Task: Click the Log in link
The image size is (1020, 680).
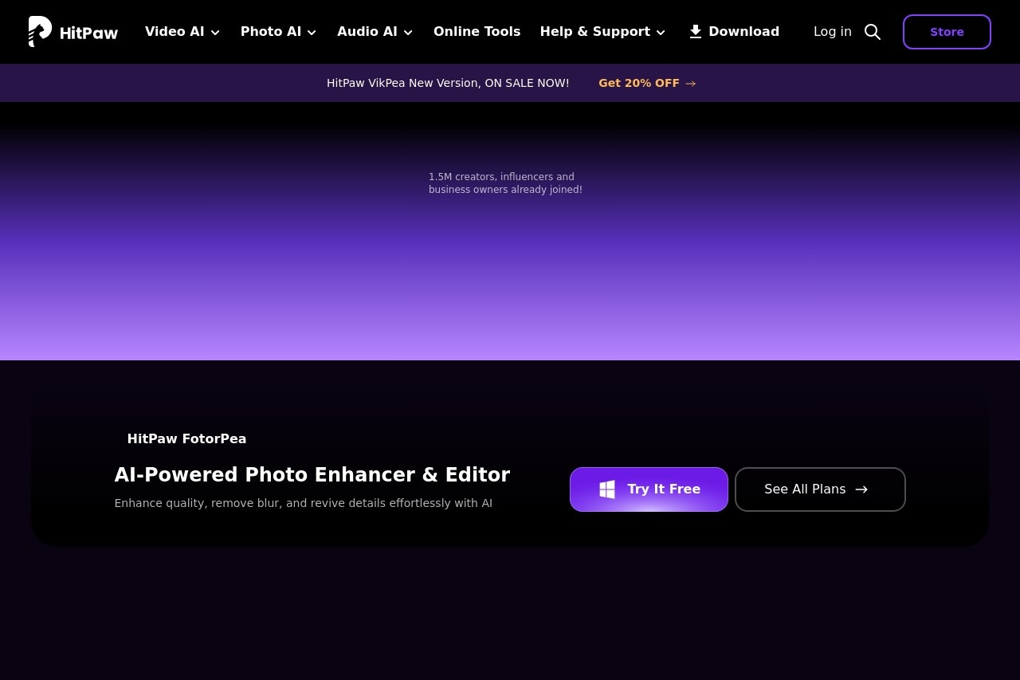Action: 833,32
